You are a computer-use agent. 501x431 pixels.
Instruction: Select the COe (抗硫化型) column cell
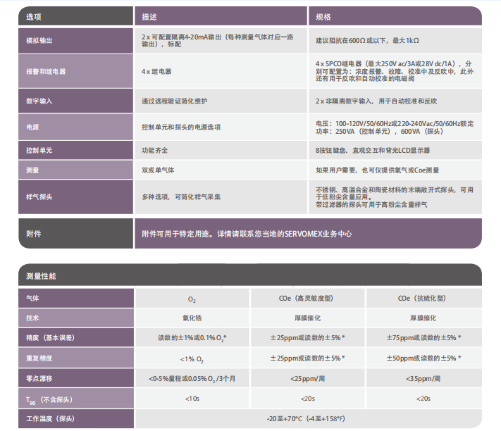click(x=423, y=299)
